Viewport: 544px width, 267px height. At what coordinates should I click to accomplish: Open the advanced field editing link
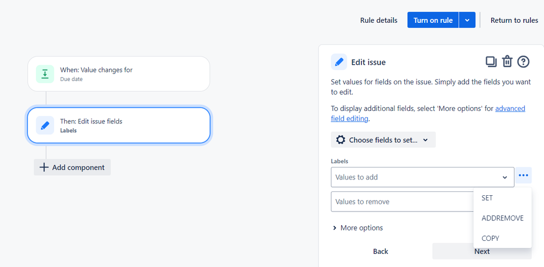(x=428, y=113)
